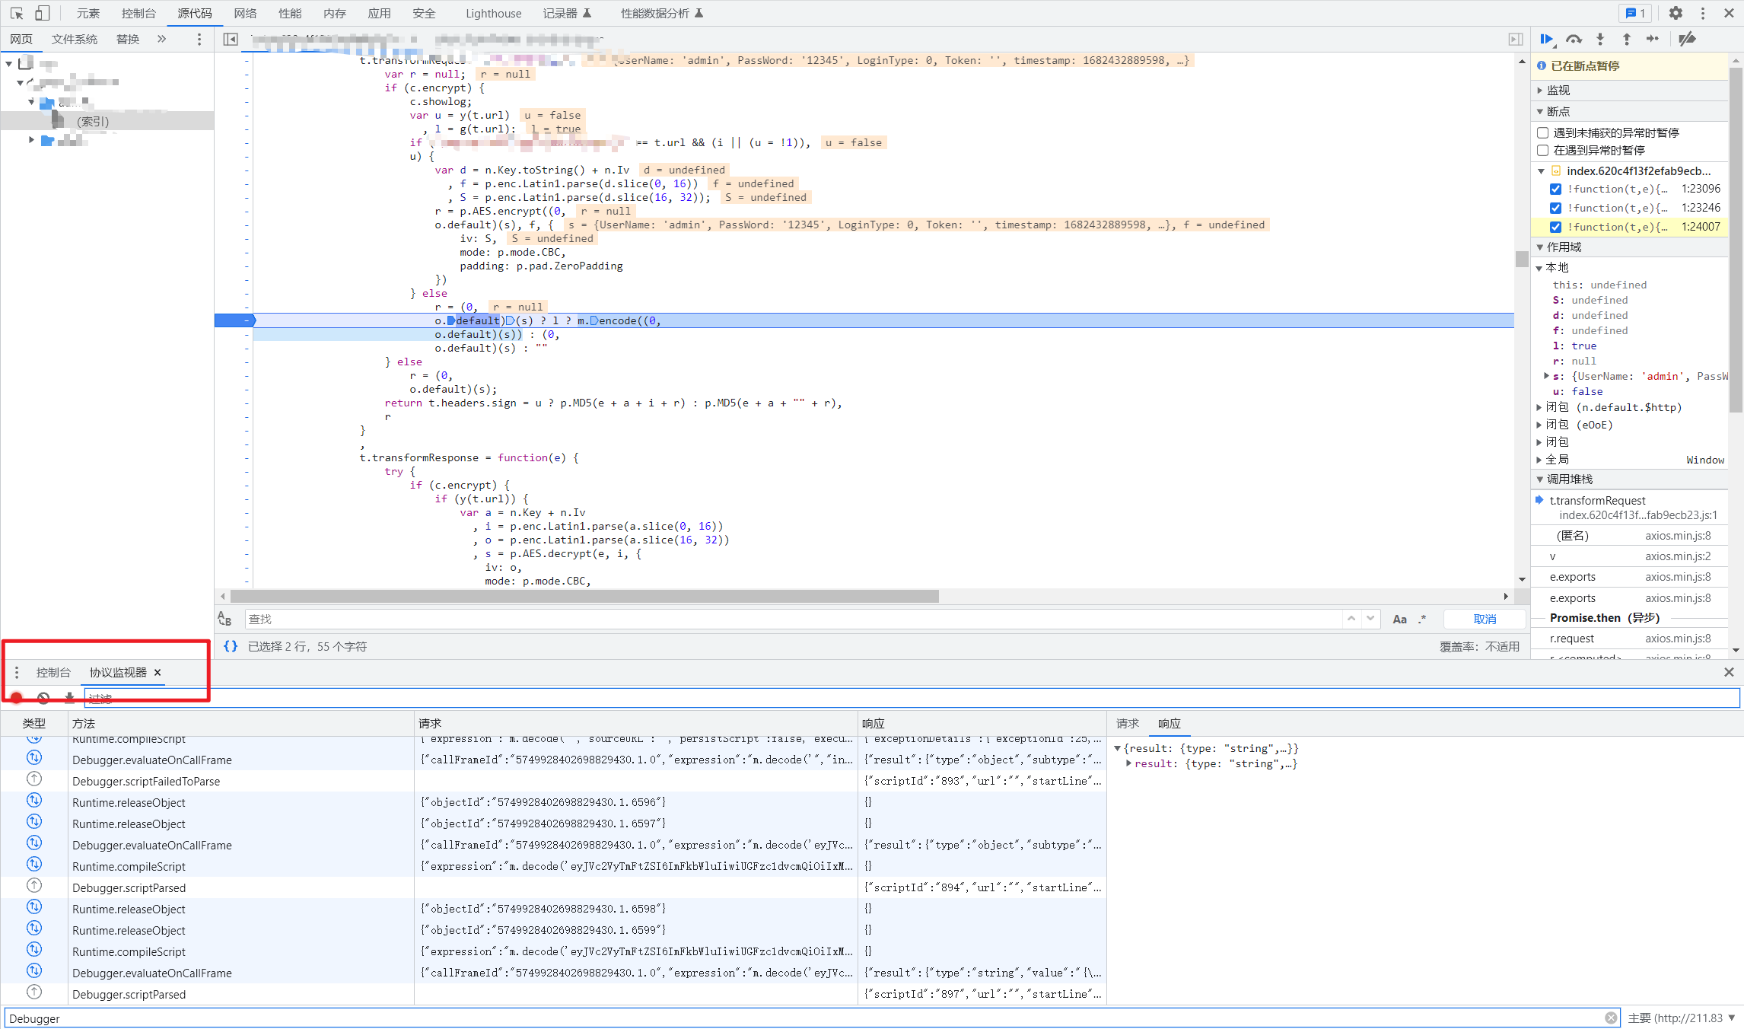Open the DevTools more options menu
The width and height of the screenshot is (1744, 1029).
(1703, 13)
